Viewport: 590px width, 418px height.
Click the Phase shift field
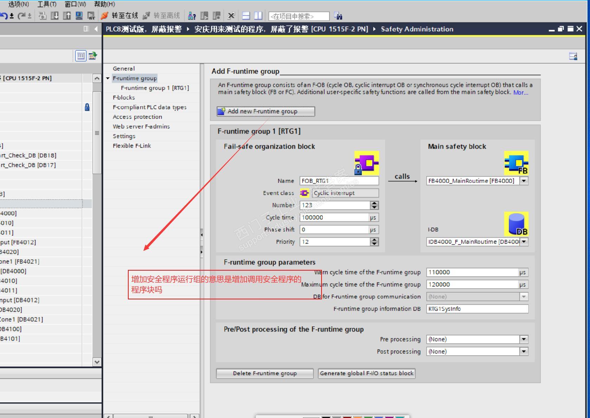pos(339,230)
